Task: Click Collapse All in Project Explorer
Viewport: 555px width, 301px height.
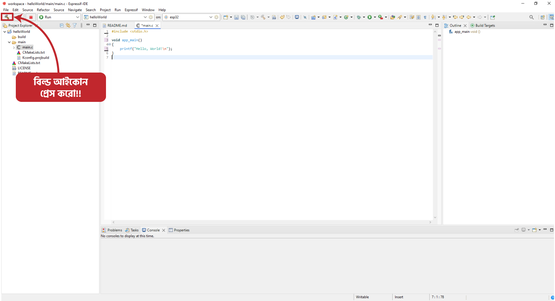Action: pos(62,25)
